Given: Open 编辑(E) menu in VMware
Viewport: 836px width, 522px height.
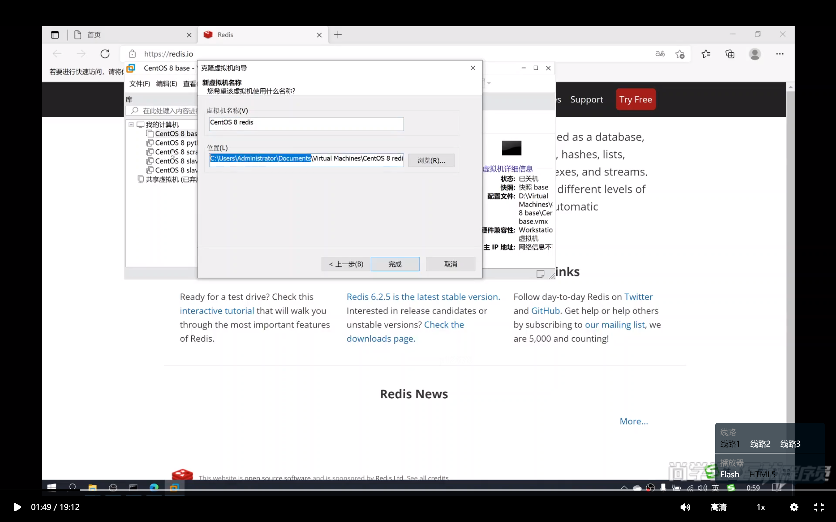Looking at the screenshot, I should point(167,84).
